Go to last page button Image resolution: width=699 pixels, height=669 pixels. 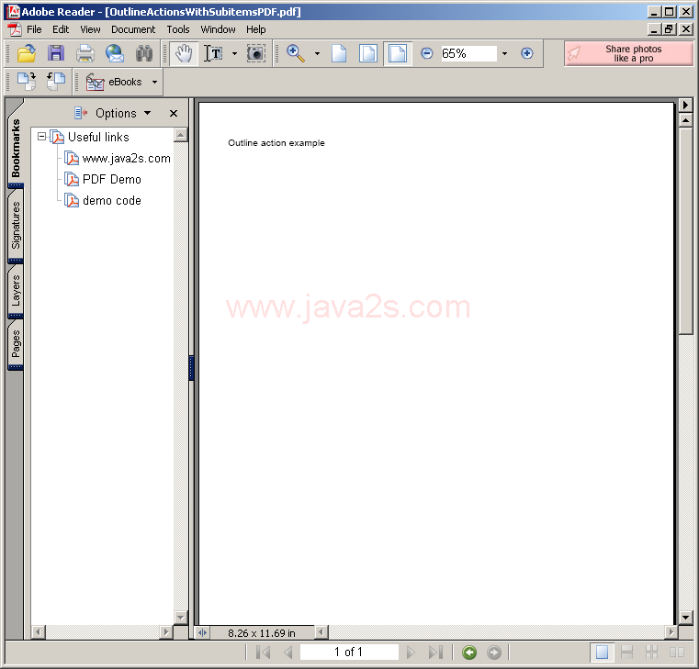[x=435, y=652]
